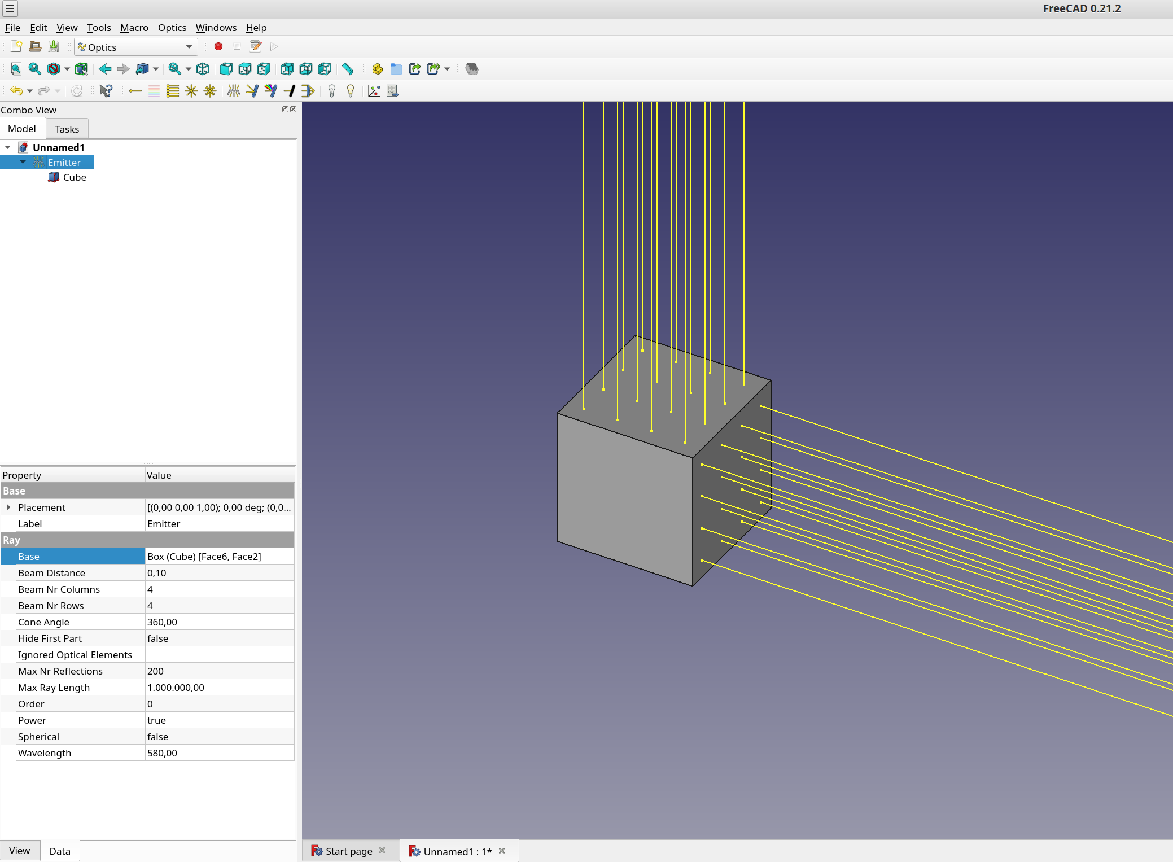Click the Power true value field
Screen dimensions: 1173x862
click(219, 720)
